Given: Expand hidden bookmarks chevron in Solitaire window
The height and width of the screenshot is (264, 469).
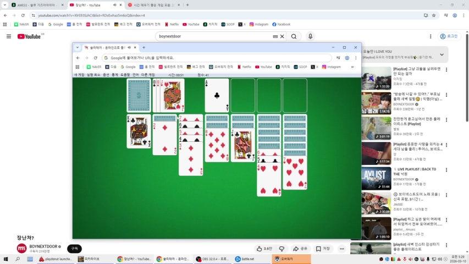Looking at the screenshot, I should 352,67.
